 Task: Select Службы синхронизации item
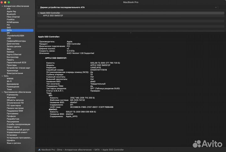tap(19, 124)
